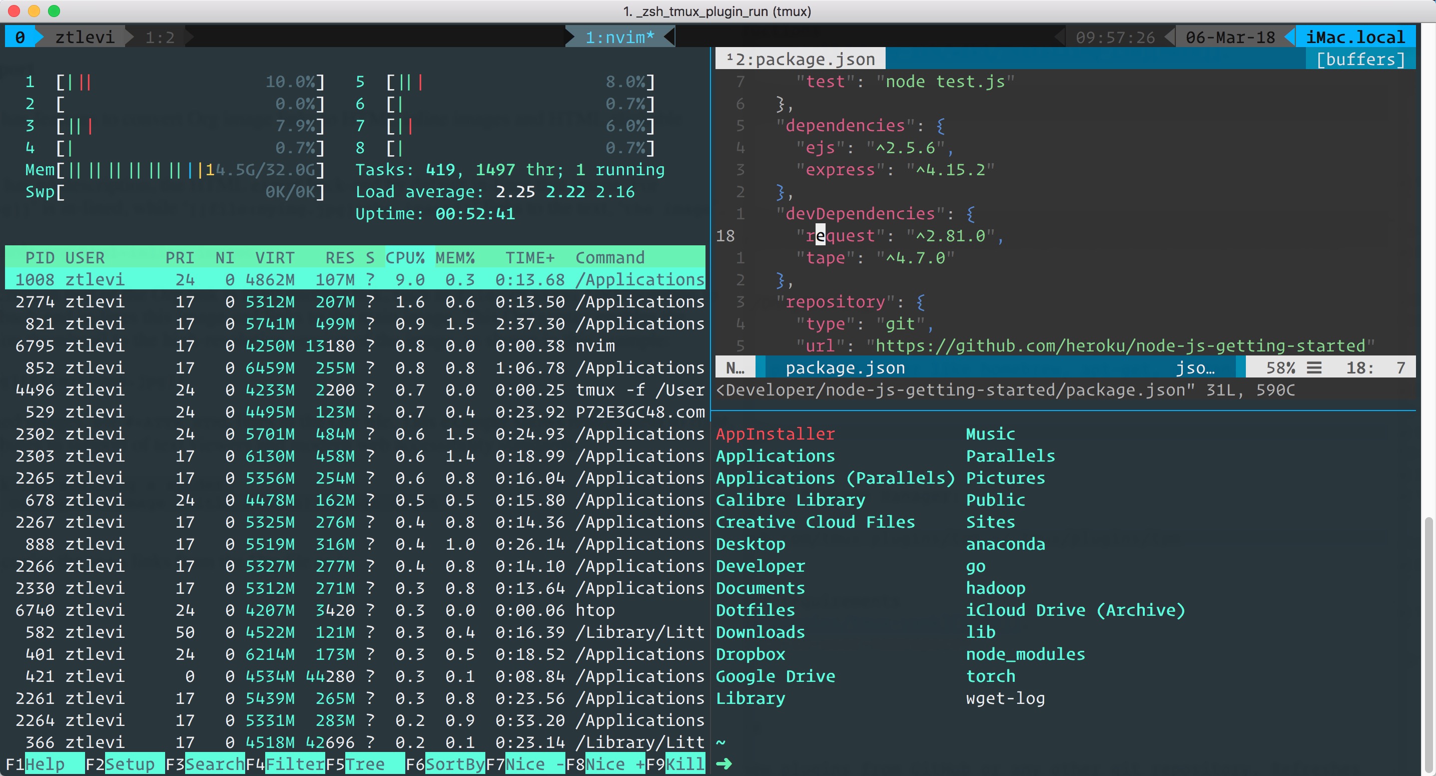The image size is (1436, 776).
Task: Sort by MEM% column header
Action: point(455,258)
